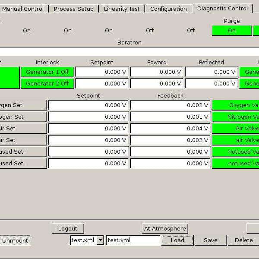Viewport: 259px width, 259px height.
Task: Go to the Configuration tab
Action: coord(168,9)
